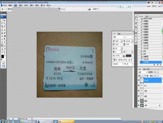Open the layer fill slider arrow

tap(158, 76)
